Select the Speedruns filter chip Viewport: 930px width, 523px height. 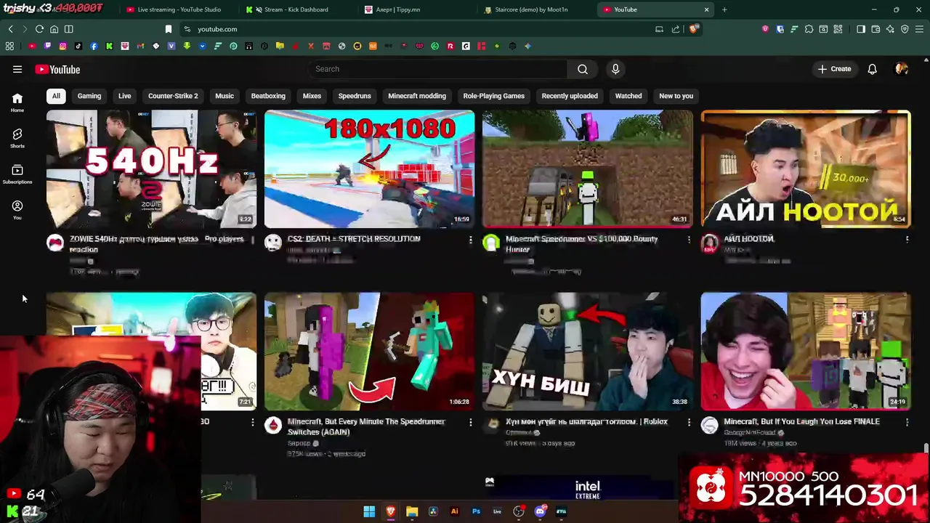tap(355, 96)
